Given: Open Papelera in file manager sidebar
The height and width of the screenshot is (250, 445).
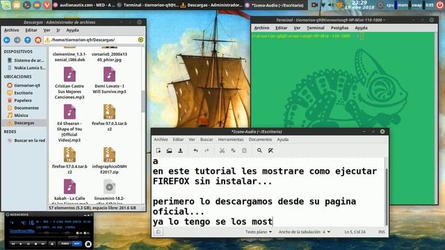Looking at the screenshot, I should pos(23,100).
